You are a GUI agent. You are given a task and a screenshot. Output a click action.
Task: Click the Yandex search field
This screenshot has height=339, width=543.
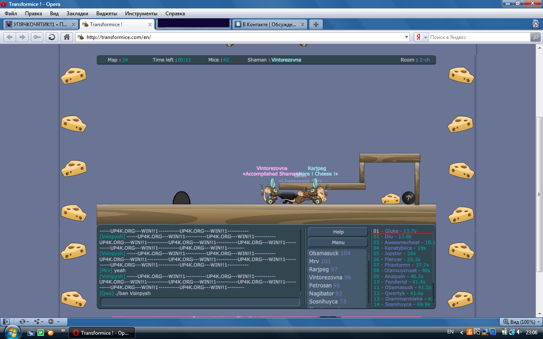479,37
